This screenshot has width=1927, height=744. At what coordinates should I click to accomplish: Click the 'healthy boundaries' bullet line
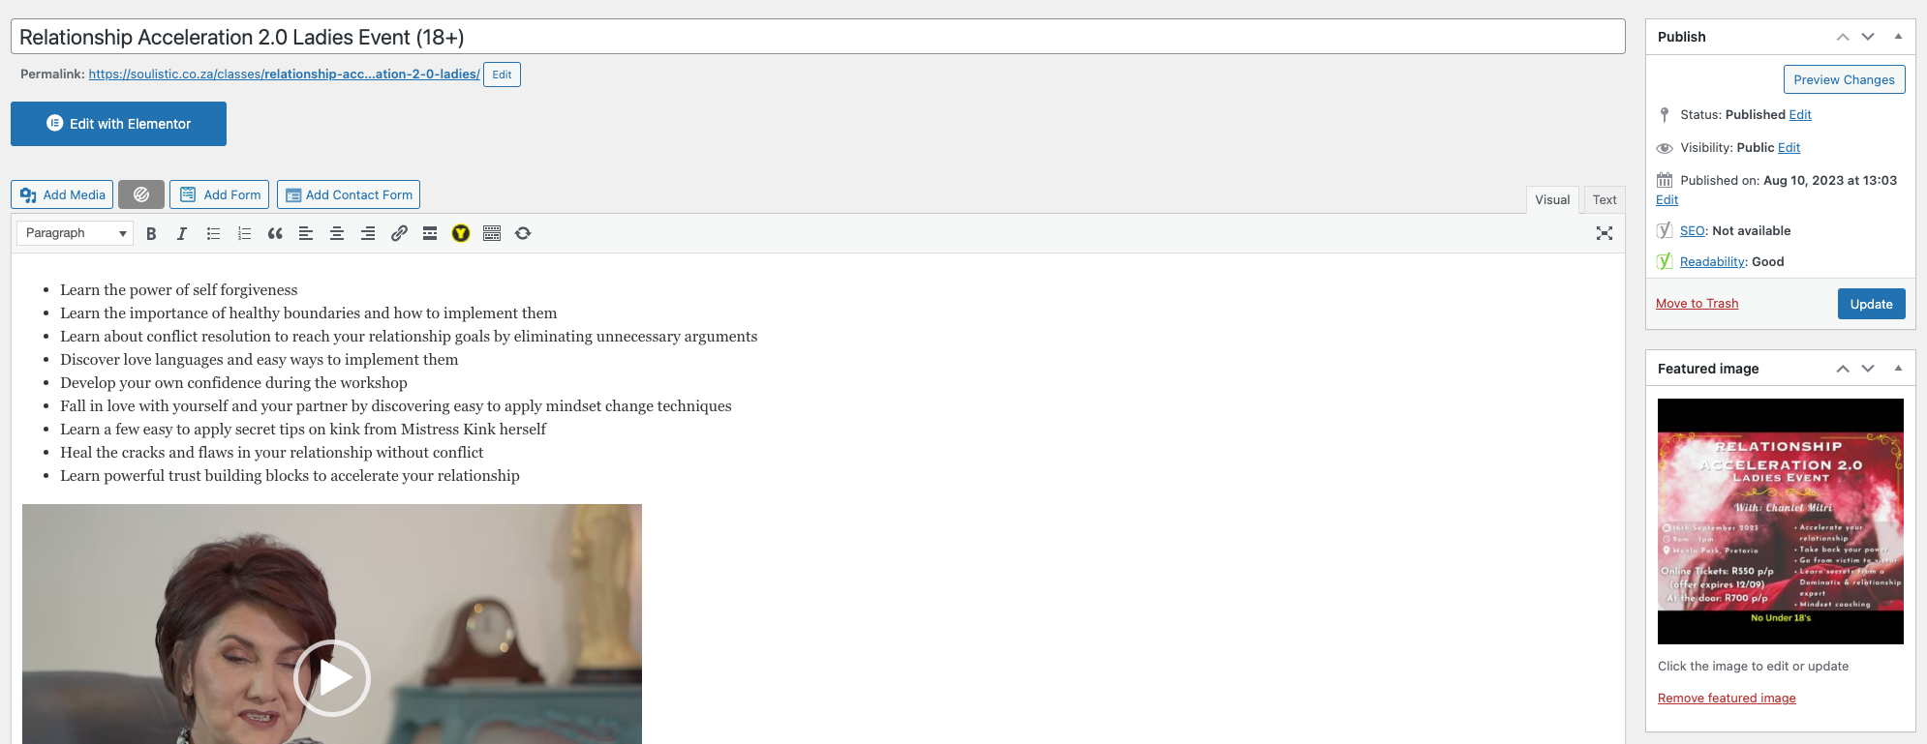[309, 313]
